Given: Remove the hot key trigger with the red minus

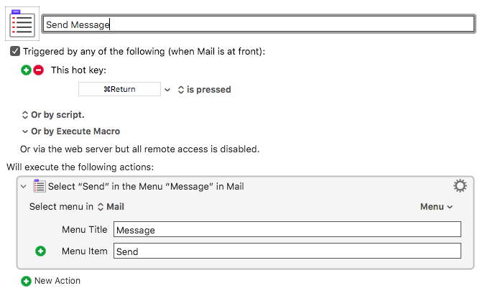Looking at the screenshot, I should coord(39,70).
